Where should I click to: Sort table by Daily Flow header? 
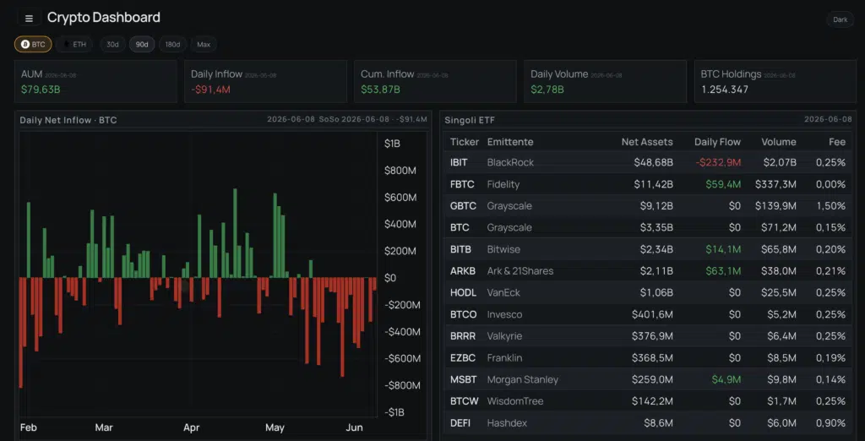click(x=717, y=142)
